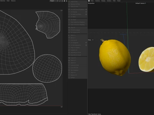This screenshot has width=154, height=115.
Task: Click first icon right of Project dropdown
Action: point(60,1)
